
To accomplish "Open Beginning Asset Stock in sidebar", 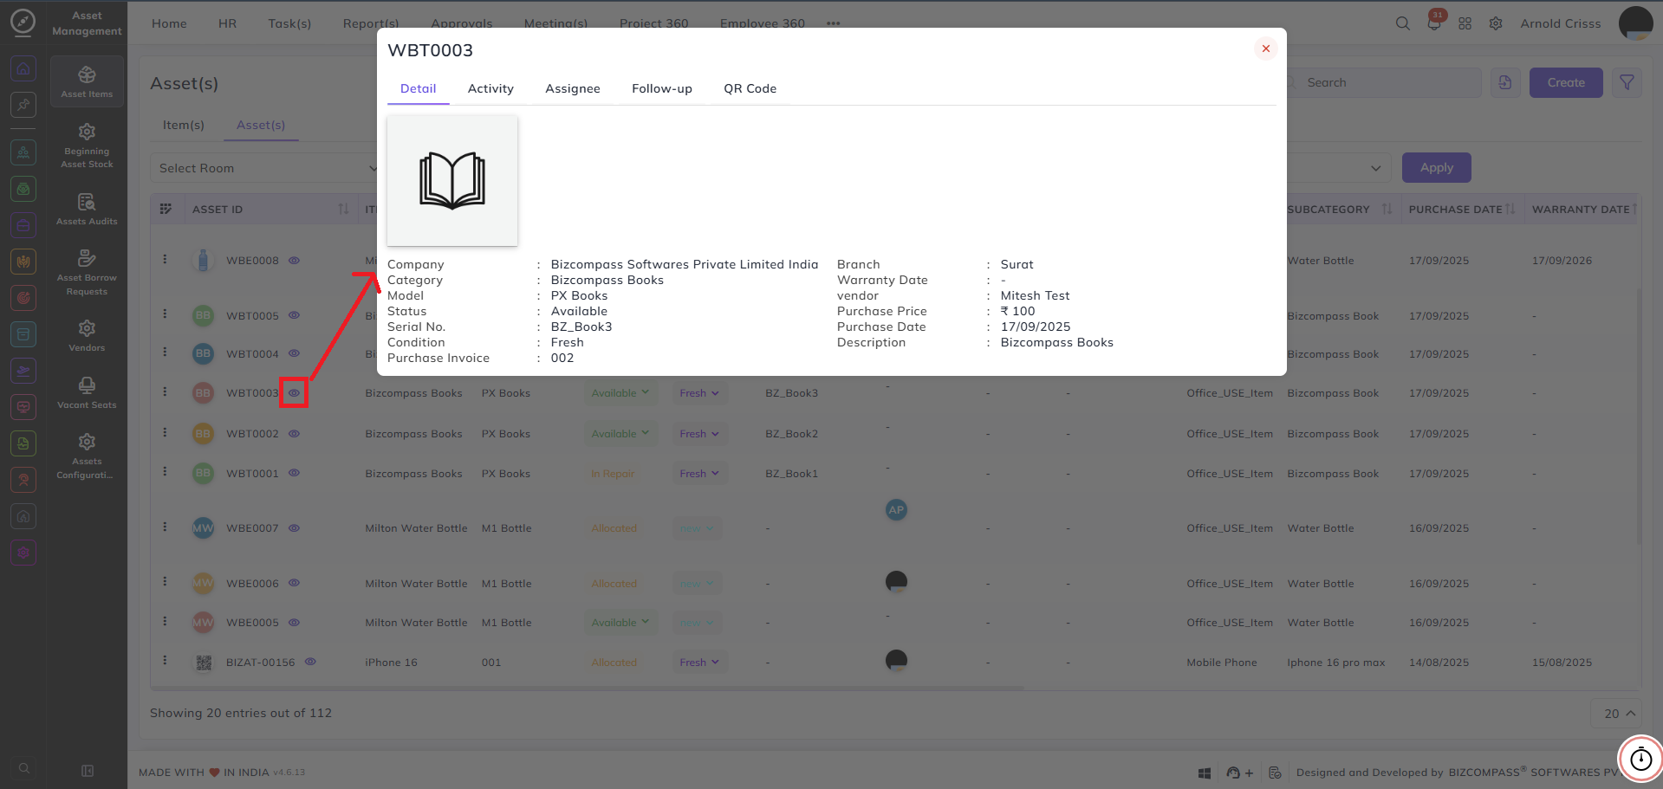I will tap(87, 146).
